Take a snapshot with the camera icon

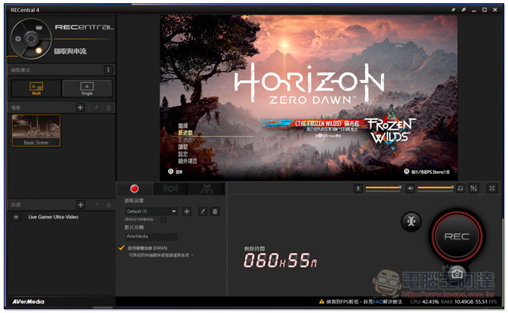tap(457, 274)
